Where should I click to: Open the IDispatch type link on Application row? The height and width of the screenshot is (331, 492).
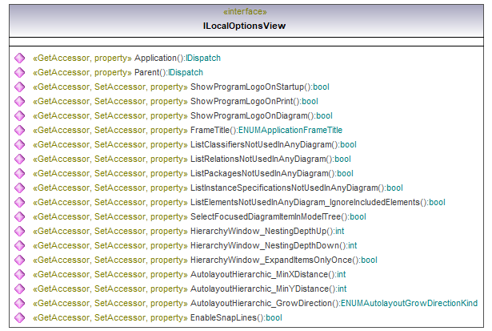click(x=203, y=59)
